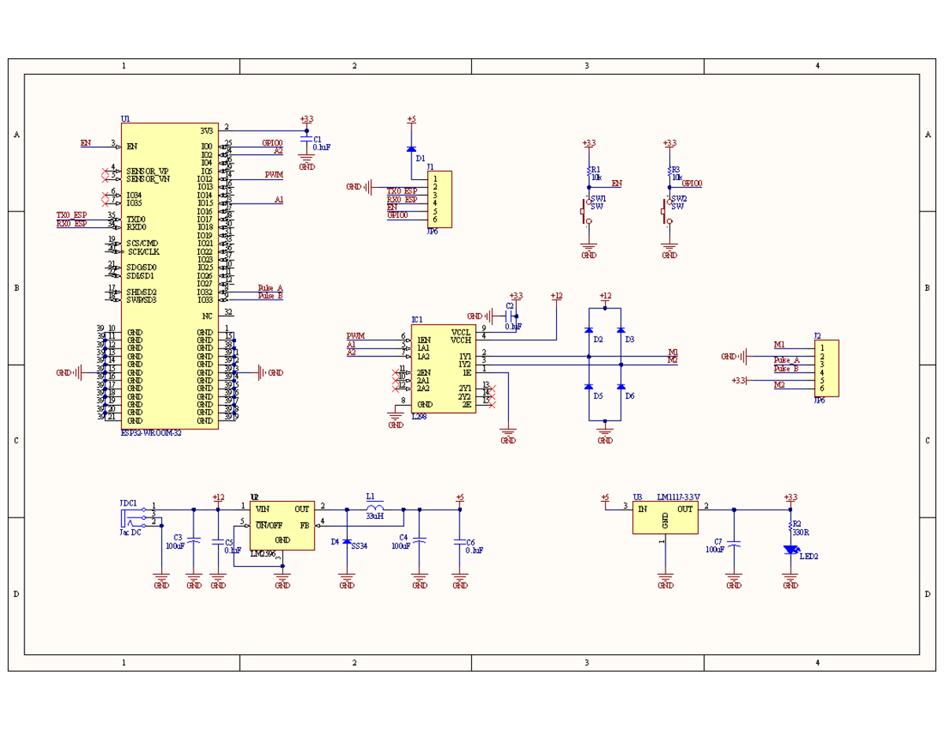
Task: Select flyback diode D3
Action: click(x=621, y=331)
